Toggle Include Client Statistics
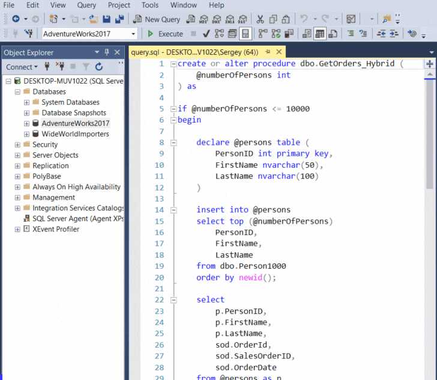This screenshot has height=380, width=437. (x=289, y=34)
